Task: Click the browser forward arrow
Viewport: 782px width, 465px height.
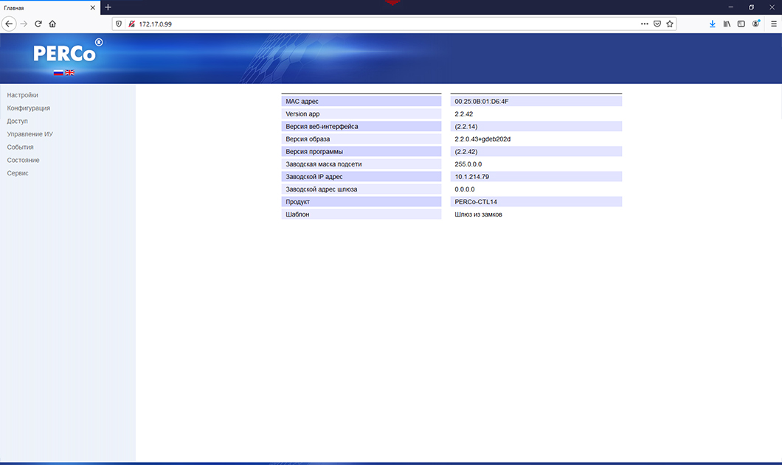Action: tap(24, 24)
